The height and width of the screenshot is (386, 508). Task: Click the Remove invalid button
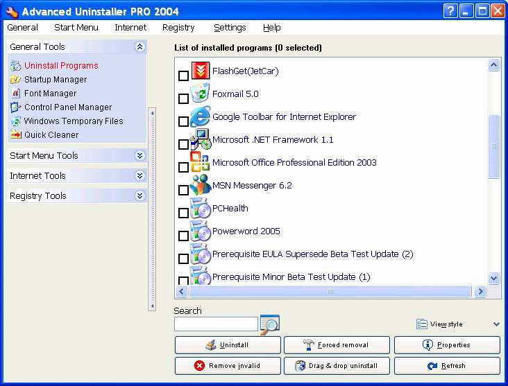point(228,366)
